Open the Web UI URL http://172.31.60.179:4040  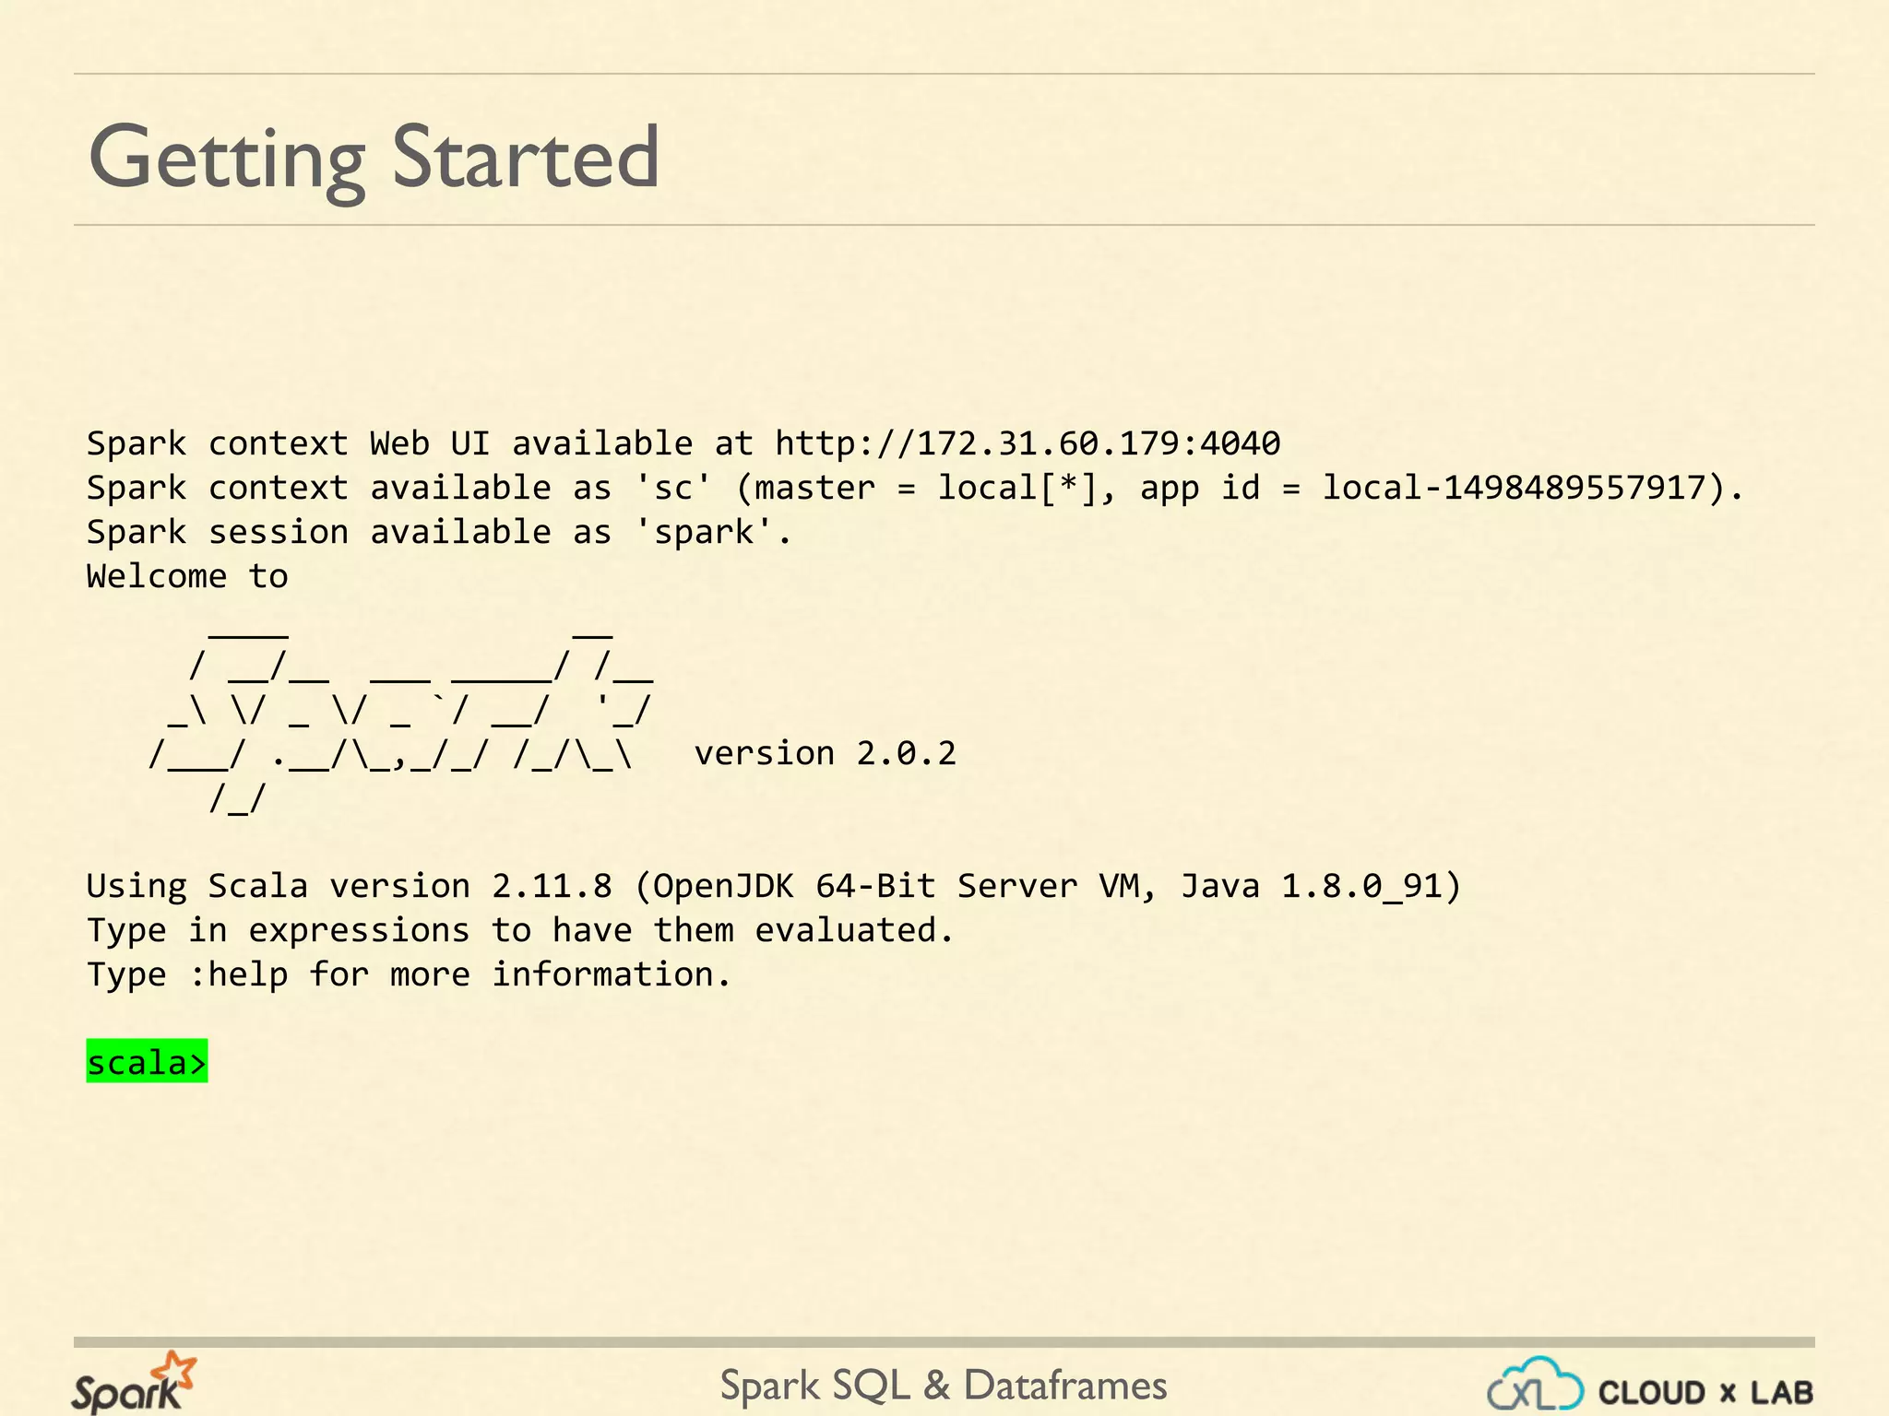[x=1027, y=444]
